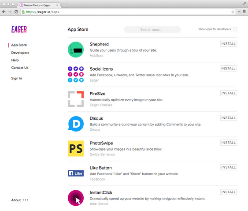Image resolution: width=248 pixels, height=211 pixels.
Task: Install the InstantClick app
Action: point(229,192)
